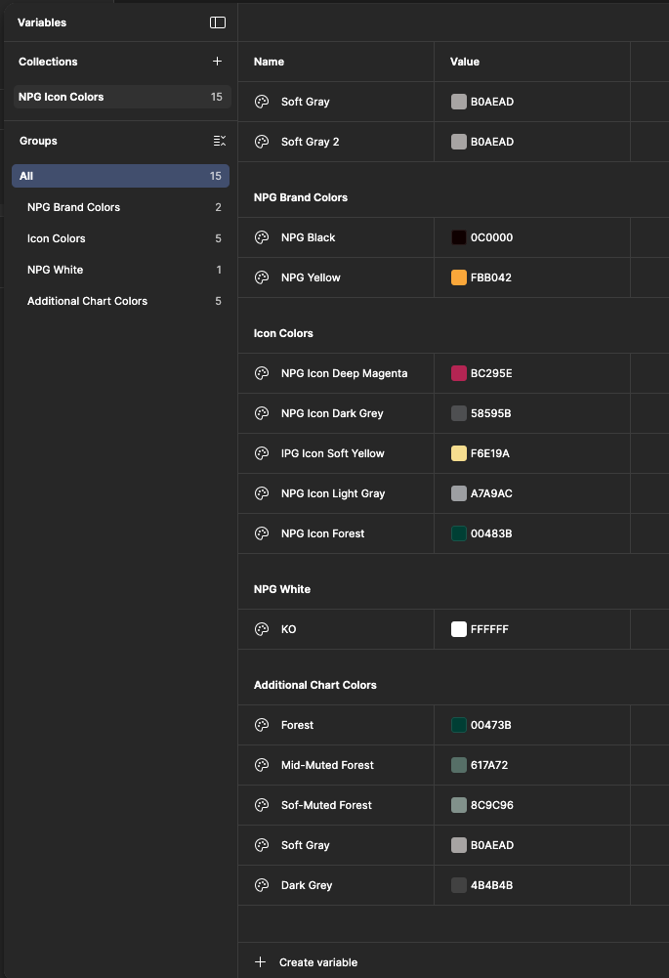Click the collapse groups list icon
Screen dimensions: 669x978
coord(220,141)
